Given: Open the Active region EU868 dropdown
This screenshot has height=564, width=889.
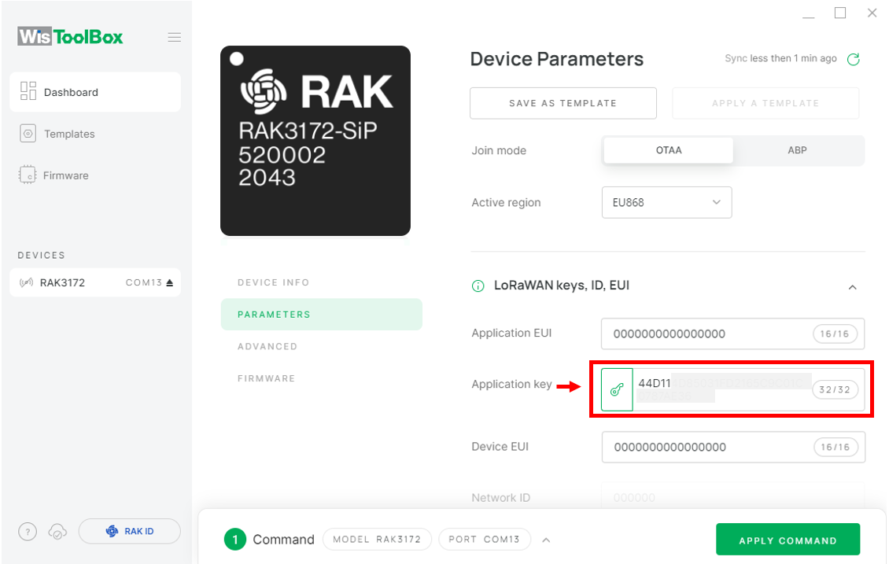Looking at the screenshot, I should pyautogui.click(x=667, y=202).
